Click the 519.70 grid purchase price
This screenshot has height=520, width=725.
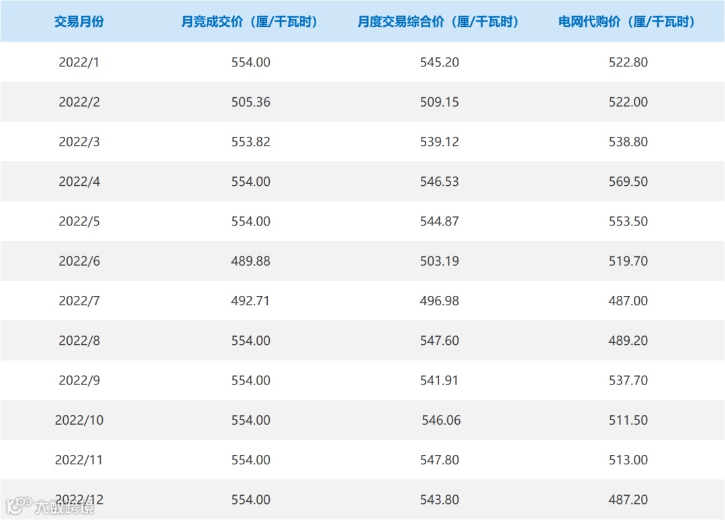coord(628,261)
